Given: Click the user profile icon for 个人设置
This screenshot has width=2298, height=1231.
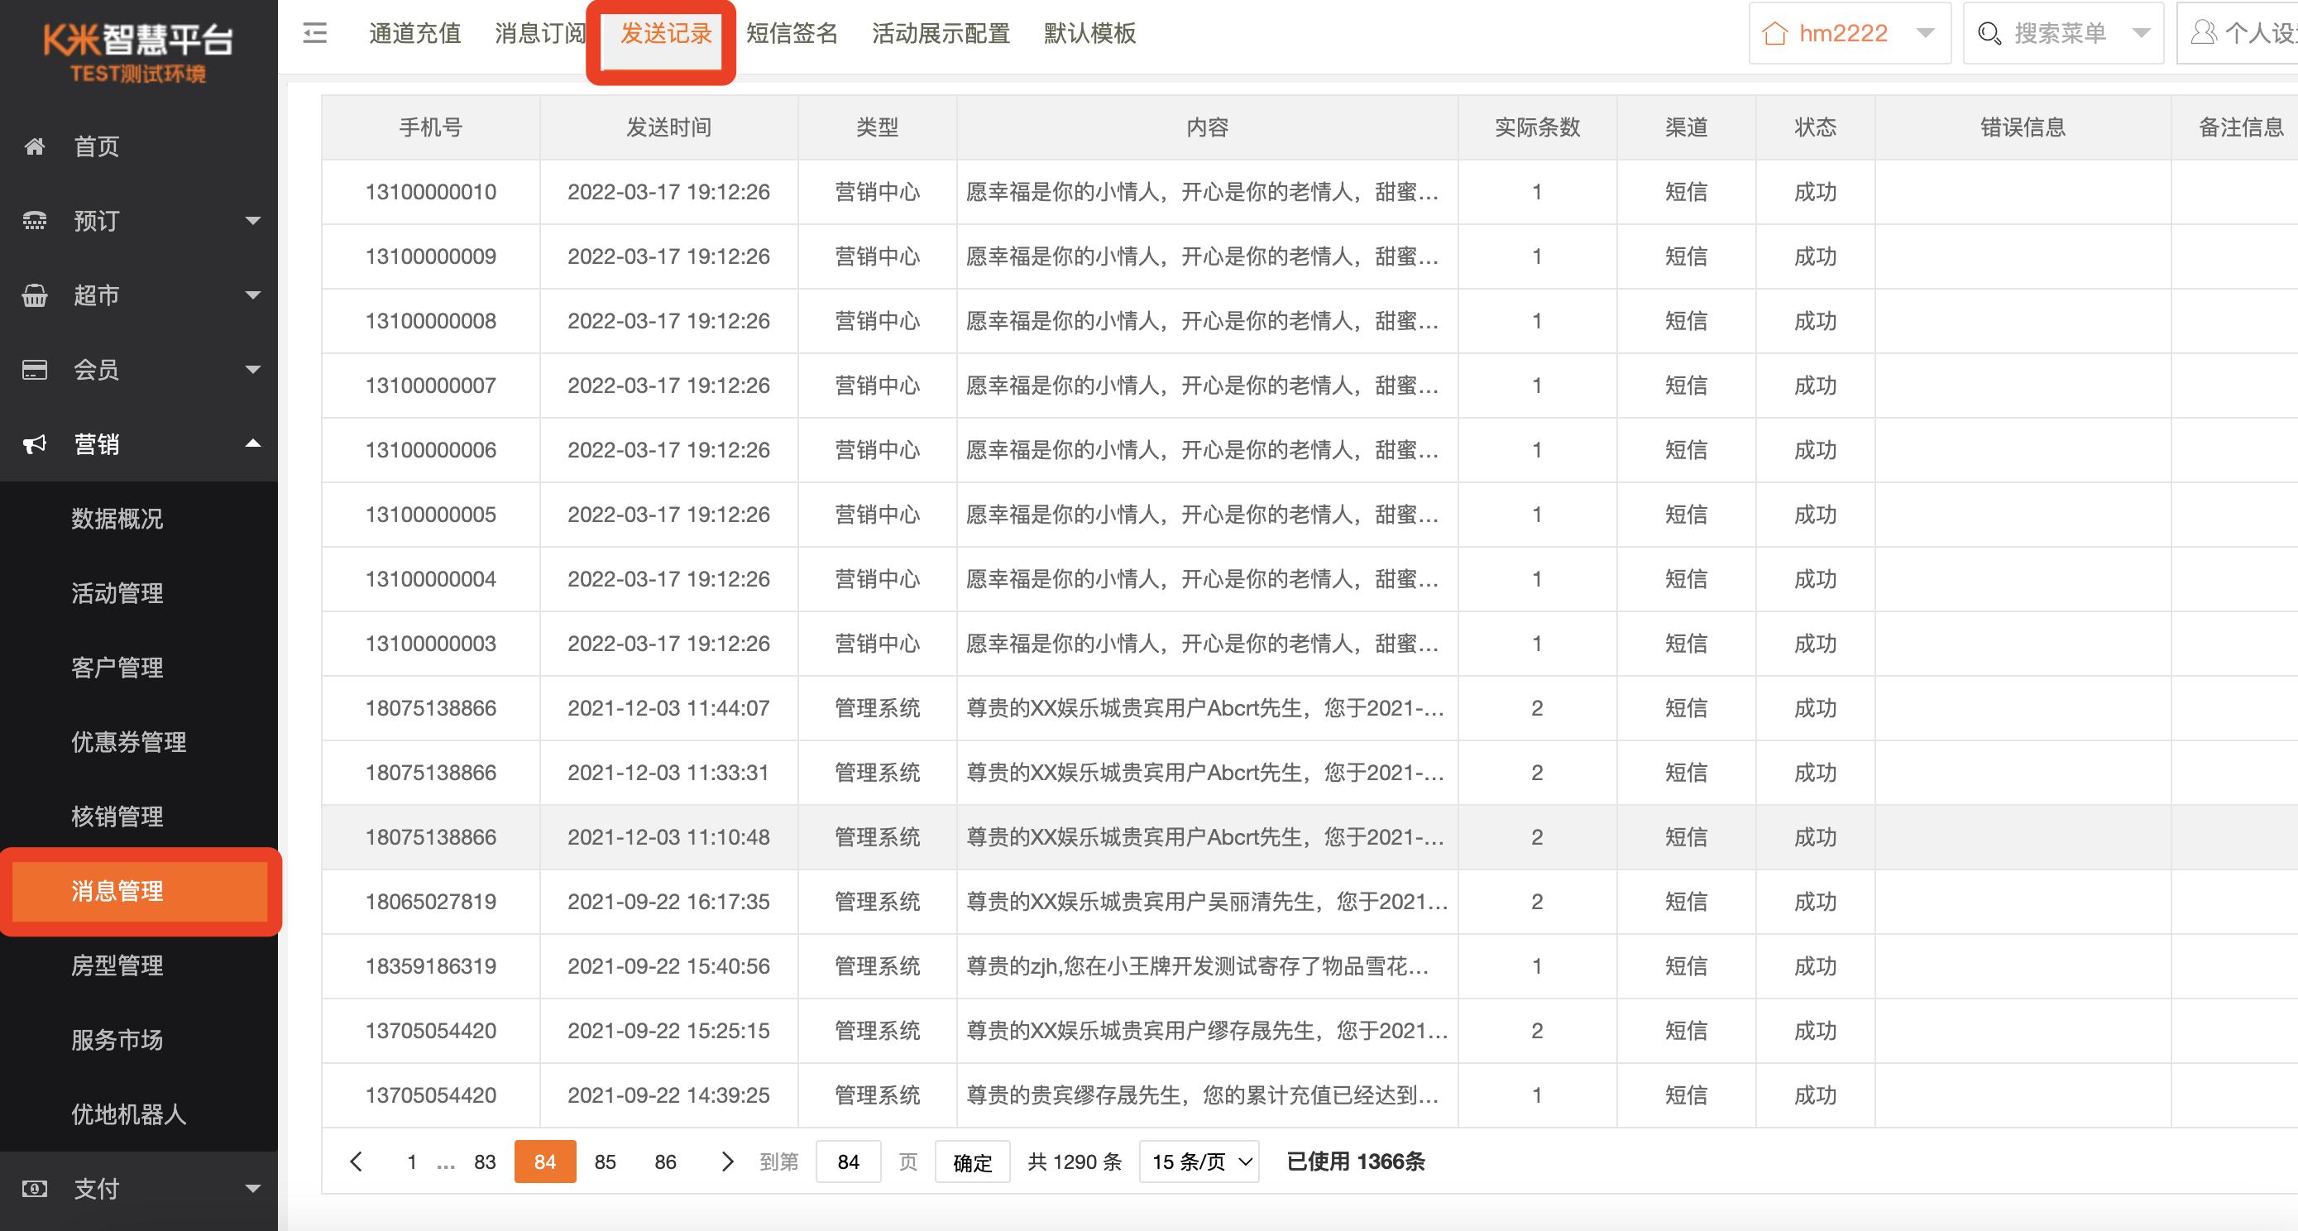Looking at the screenshot, I should (2204, 33).
